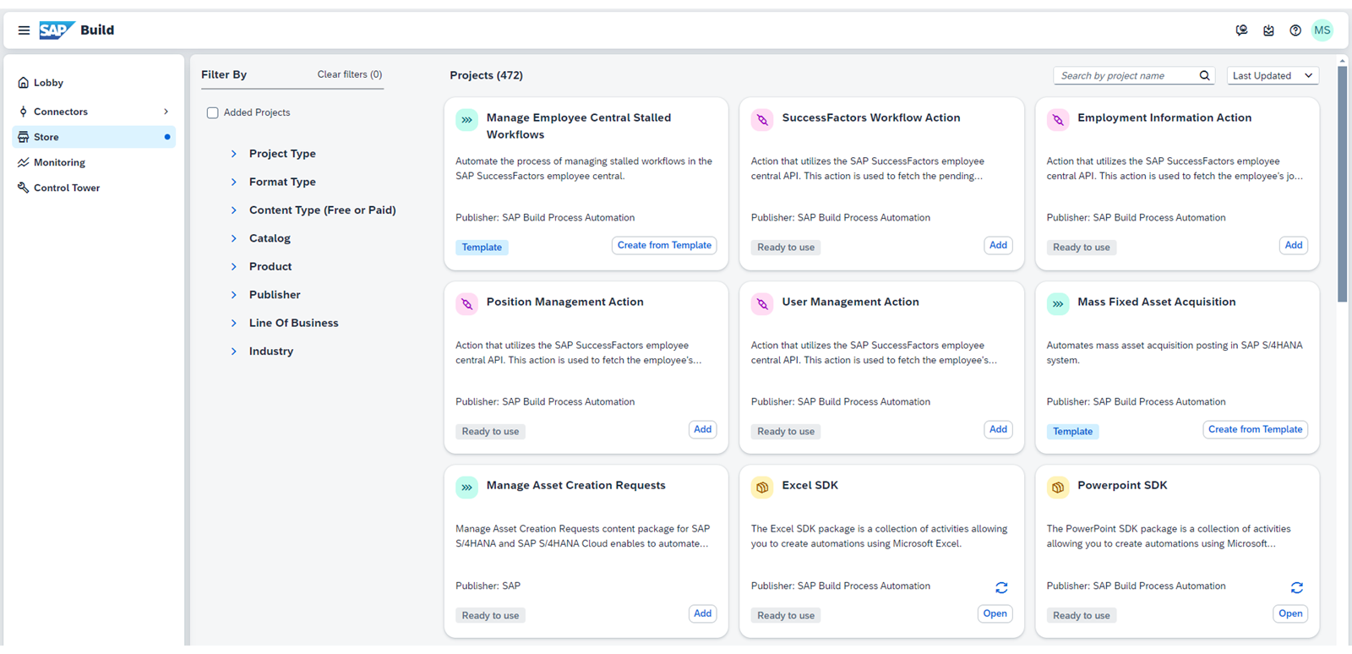The width and height of the screenshot is (1352, 654).
Task: Click User Management Action card icon
Action: [762, 304]
